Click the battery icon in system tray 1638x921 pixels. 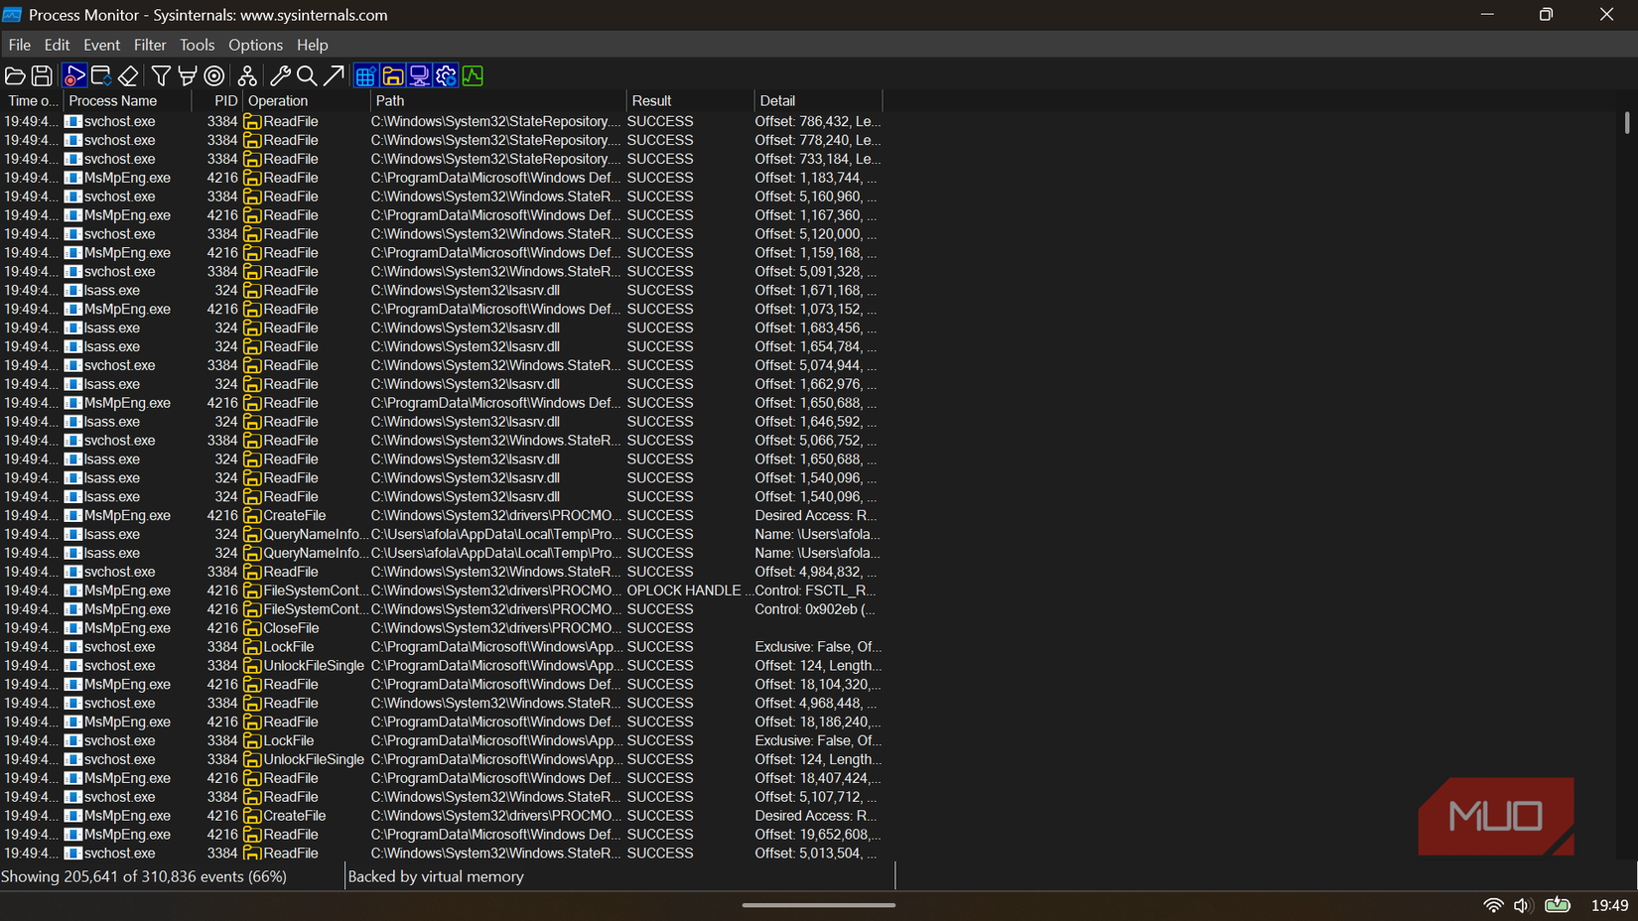point(1558,905)
